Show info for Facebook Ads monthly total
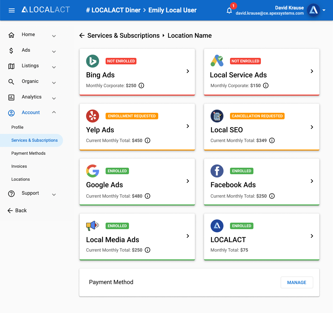 click(272, 196)
